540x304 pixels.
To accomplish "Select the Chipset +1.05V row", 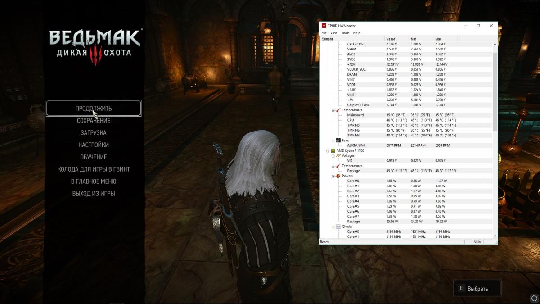I will point(406,105).
